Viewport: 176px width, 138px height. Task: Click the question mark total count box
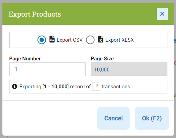[x=96, y=86]
